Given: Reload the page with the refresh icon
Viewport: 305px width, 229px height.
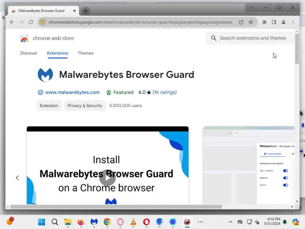Looking at the screenshot, I should 31,22.
